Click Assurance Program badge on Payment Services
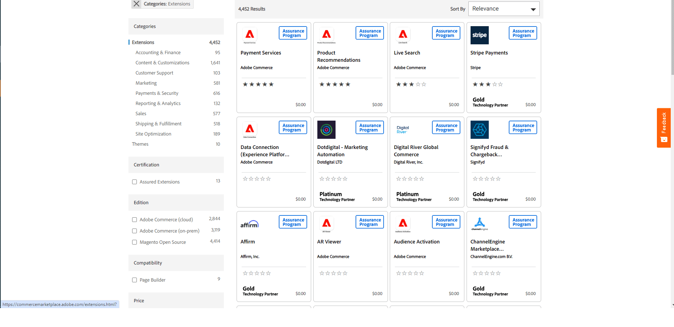 click(293, 33)
